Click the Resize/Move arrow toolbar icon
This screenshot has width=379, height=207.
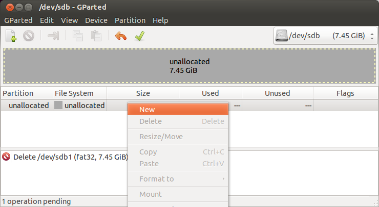point(53,36)
